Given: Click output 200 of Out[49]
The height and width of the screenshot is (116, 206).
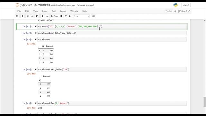Looking at the screenshot, I should (x=40, y=108).
